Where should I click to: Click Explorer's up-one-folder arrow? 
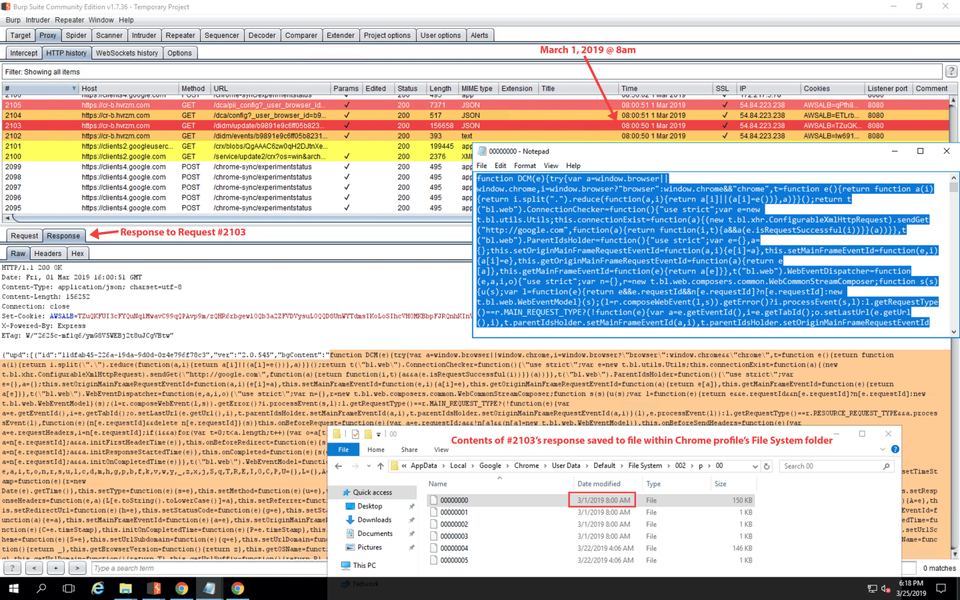point(380,466)
